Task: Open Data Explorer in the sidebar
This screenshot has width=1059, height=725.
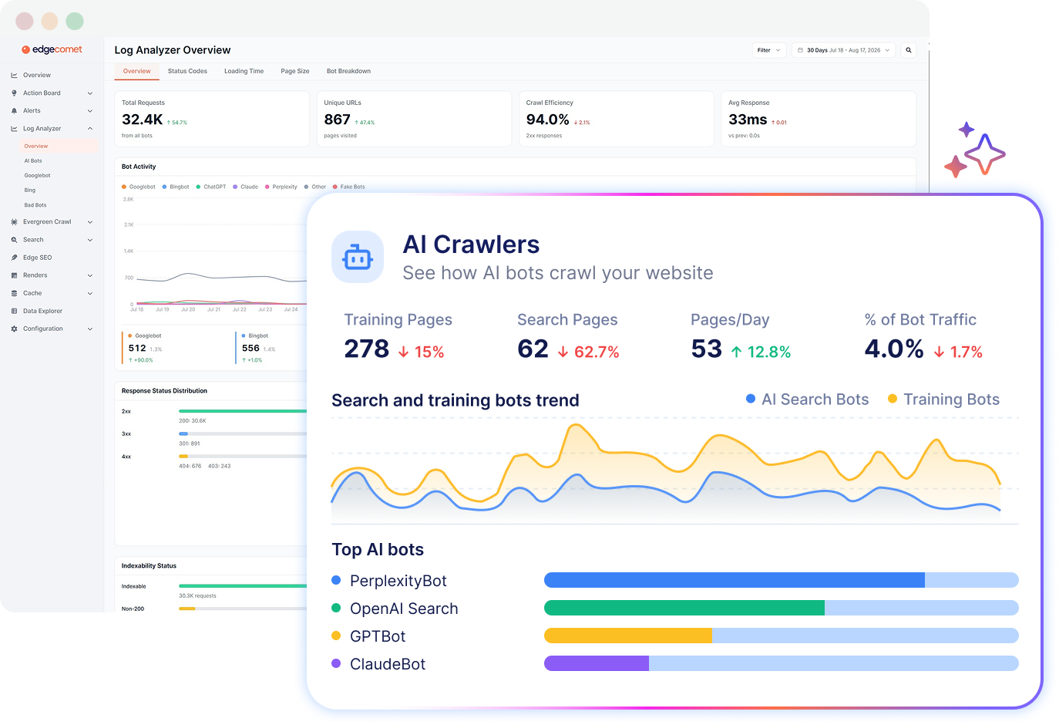Action: [42, 312]
